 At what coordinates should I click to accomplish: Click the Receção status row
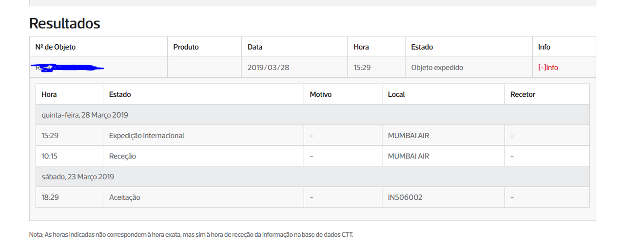[312, 156]
